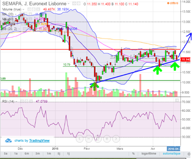Open Volume (true) indicator settings icon
Screen dimensions: 193x159
click(x=34, y=9)
